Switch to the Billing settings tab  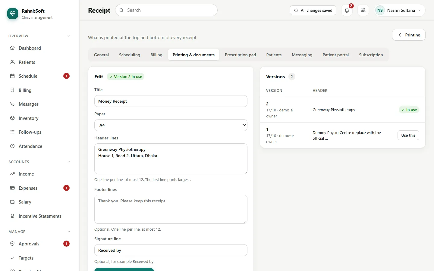coord(156,55)
